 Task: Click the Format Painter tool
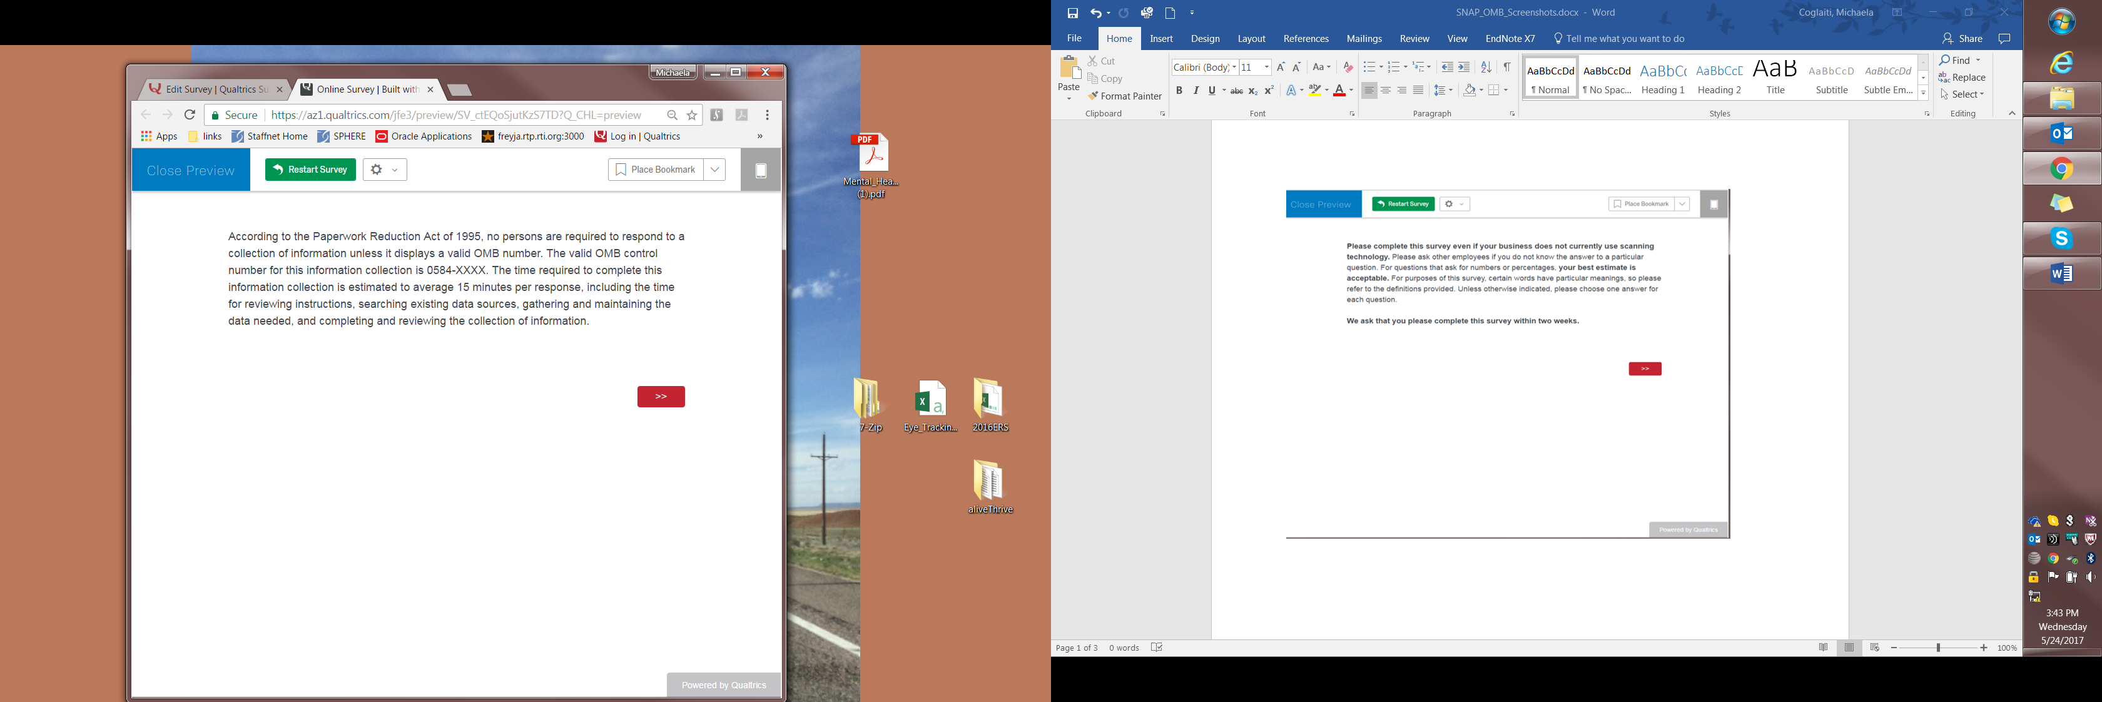pos(1124,96)
